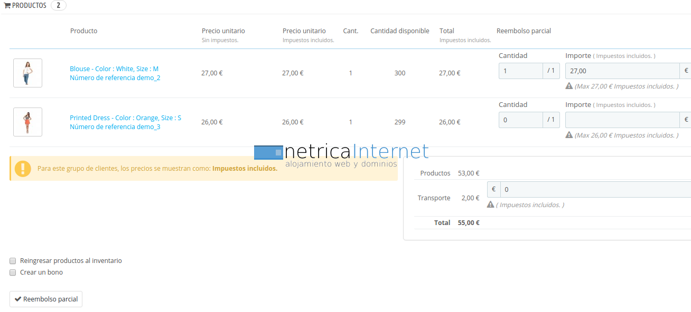Open the Blouse product thumbnail
Screen dimensions: 691x312
27,73
